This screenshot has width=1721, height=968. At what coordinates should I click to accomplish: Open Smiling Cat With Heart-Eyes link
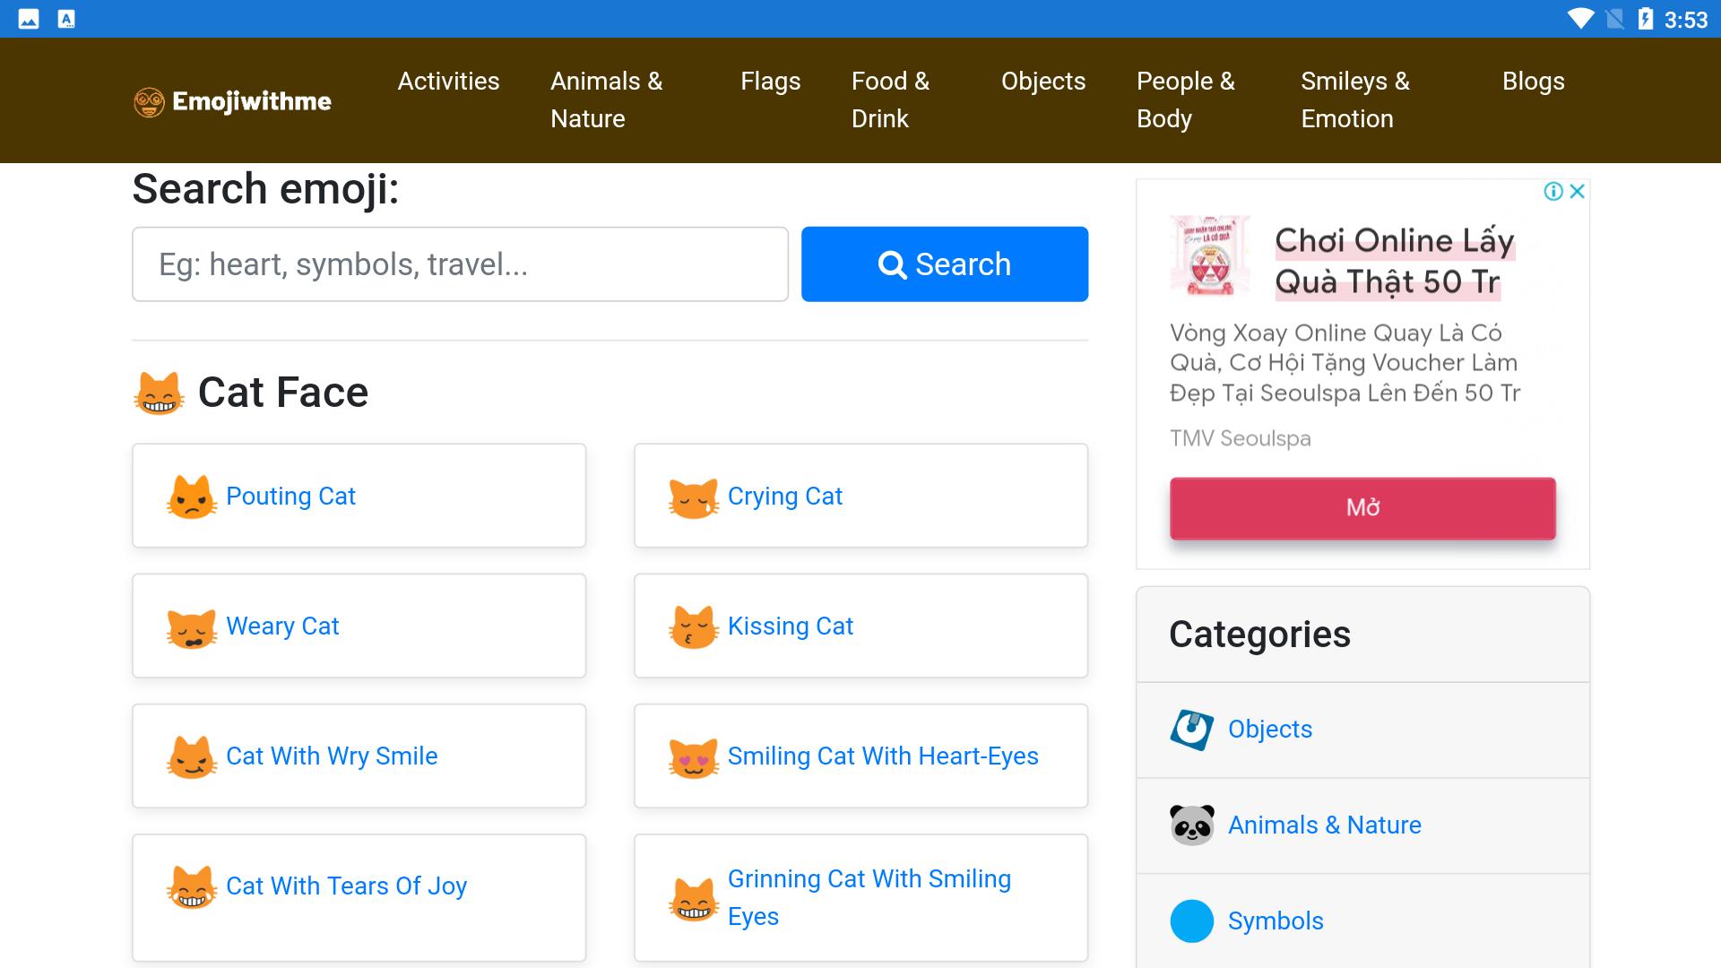(883, 756)
